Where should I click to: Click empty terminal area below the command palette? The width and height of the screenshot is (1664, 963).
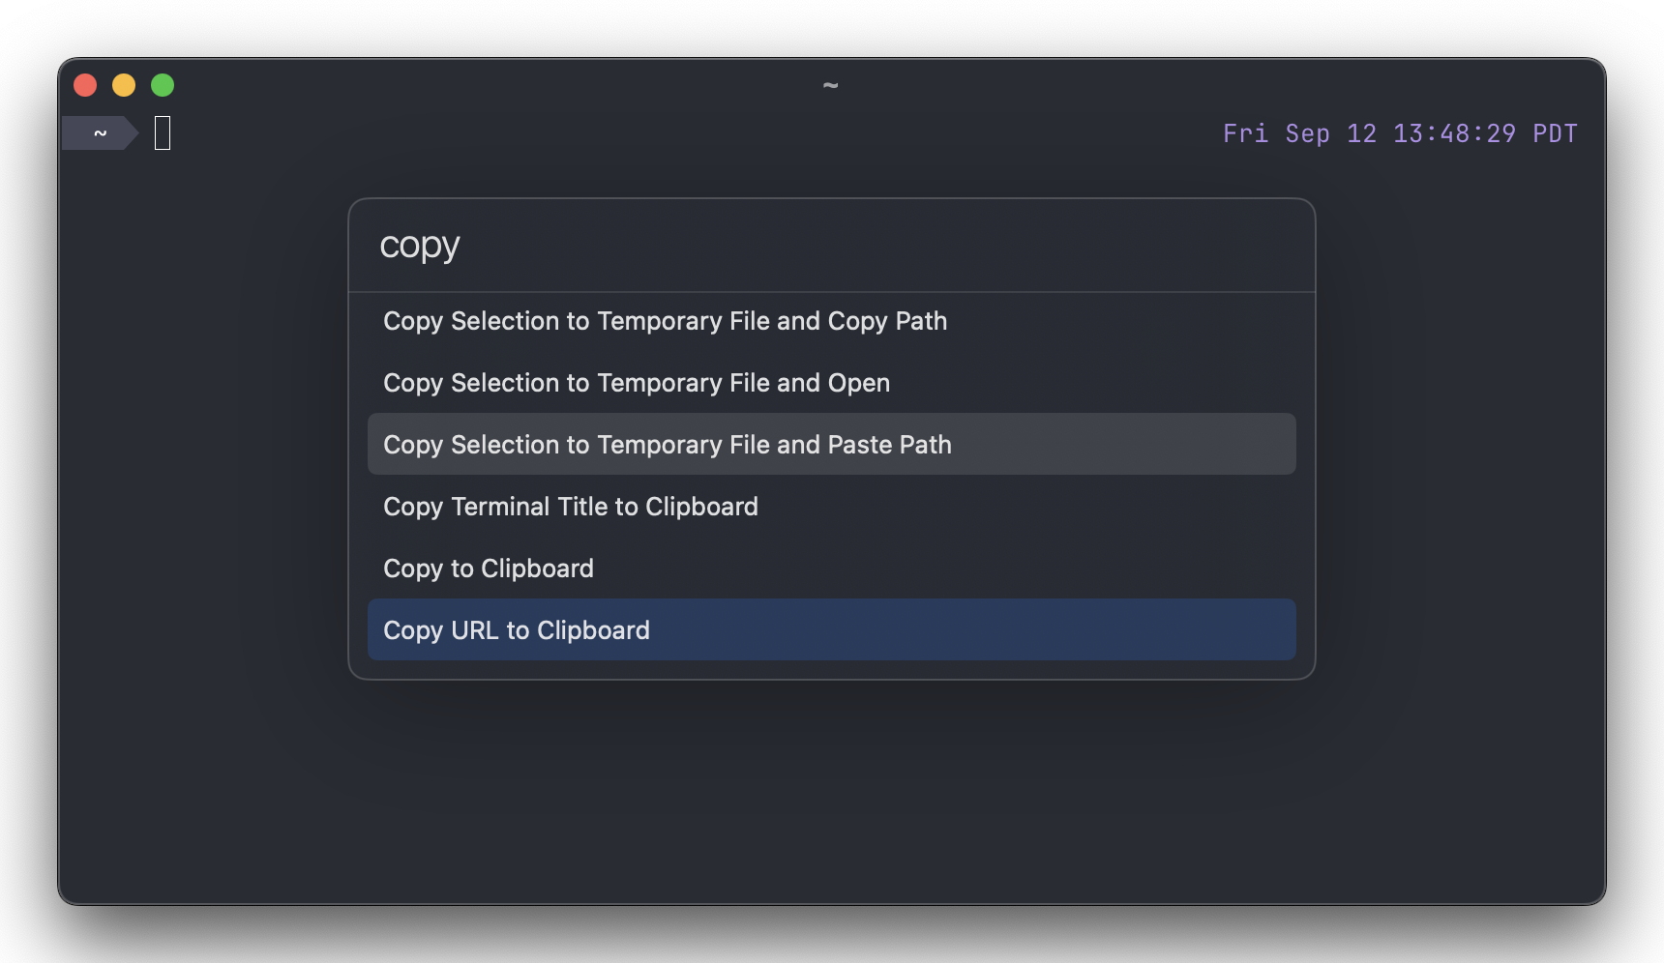[x=831, y=791]
